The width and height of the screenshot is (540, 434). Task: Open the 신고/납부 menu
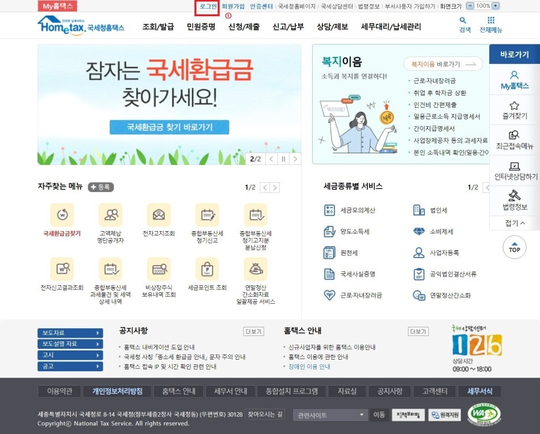(288, 27)
